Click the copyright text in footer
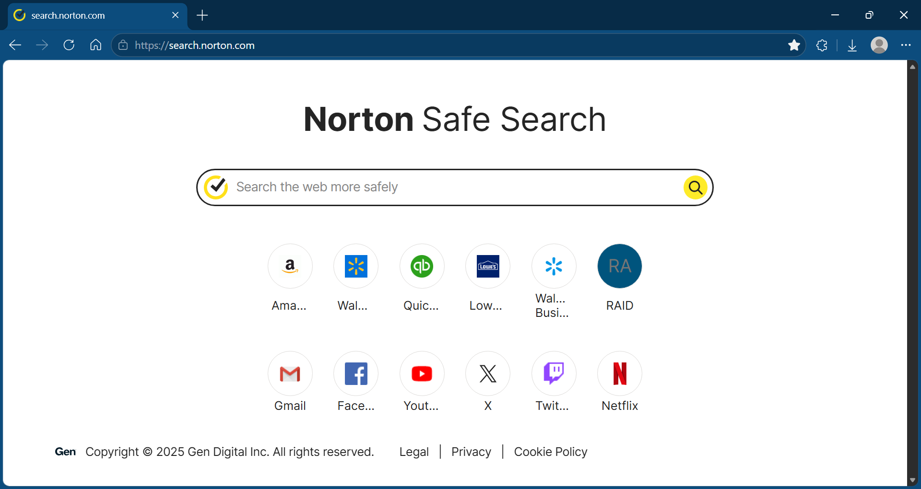This screenshot has width=921, height=489. click(x=230, y=452)
